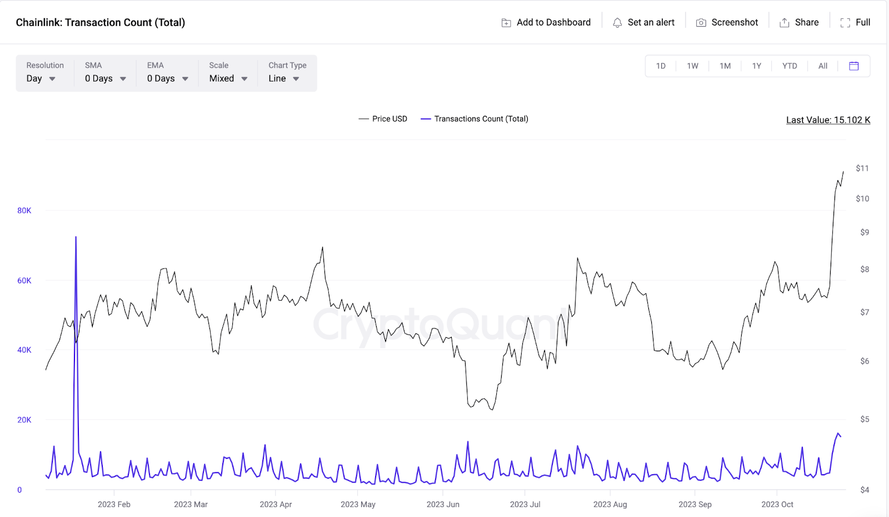
Task: Select the 1D time range
Action: point(661,66)
